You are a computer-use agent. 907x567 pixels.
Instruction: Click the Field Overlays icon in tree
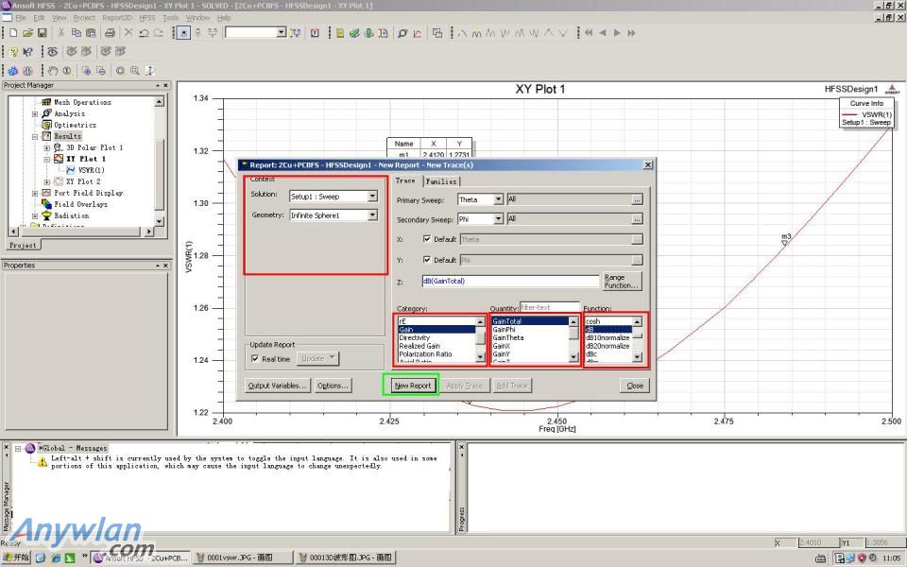click(47, 204)
